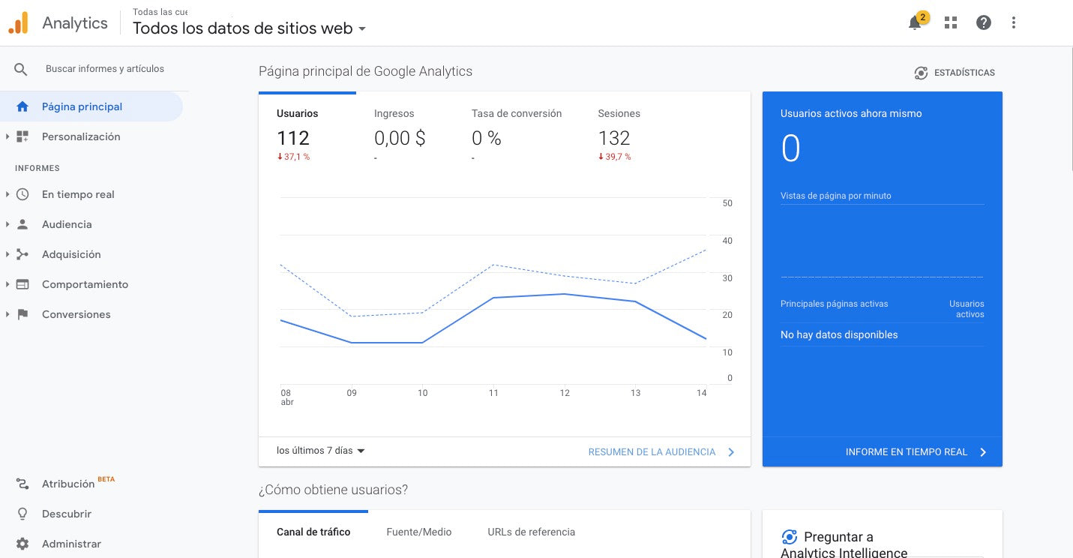The width and height of the screenshot is (1073, 558).
Task: Click the Analytics Intelligence icon
Action: tap(789, 537)
